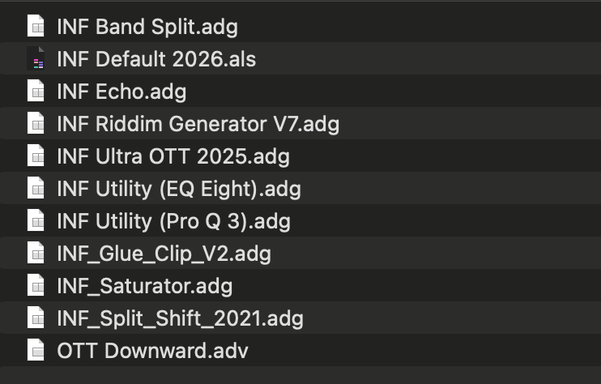Image resolution: width=601 pixels, height=384 pixels.
Task: Select the INF Riddim Generator V7.adg filename
Action: coord(198,124)
